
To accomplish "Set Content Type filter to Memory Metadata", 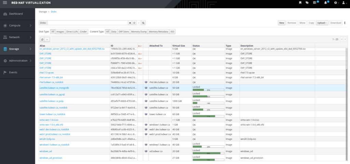I will 159,32.
